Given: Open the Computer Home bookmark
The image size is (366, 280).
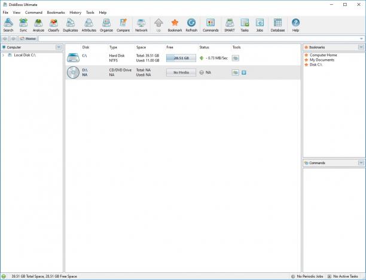Looking at the screenshot, I should pos(323,55).
